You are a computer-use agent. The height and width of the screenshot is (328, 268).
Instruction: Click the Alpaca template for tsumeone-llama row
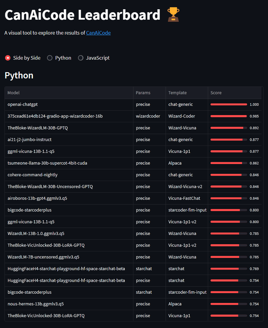click(x=187, y=163)
